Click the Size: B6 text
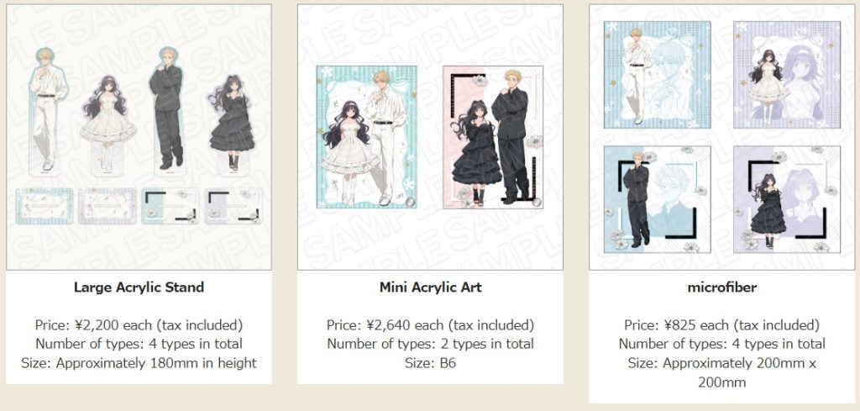The image size is (860, 411). 430,363
